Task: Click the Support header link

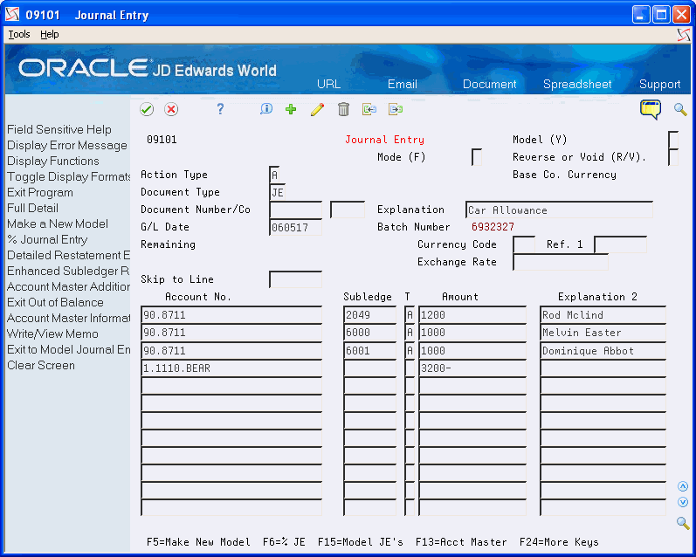Action: coord(659,84)
